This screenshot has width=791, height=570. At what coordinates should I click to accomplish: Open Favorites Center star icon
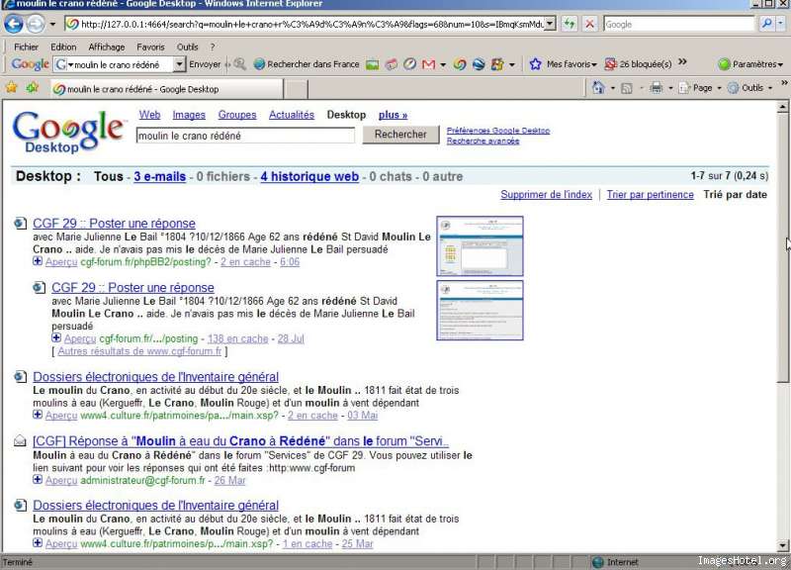click(12, 88)
